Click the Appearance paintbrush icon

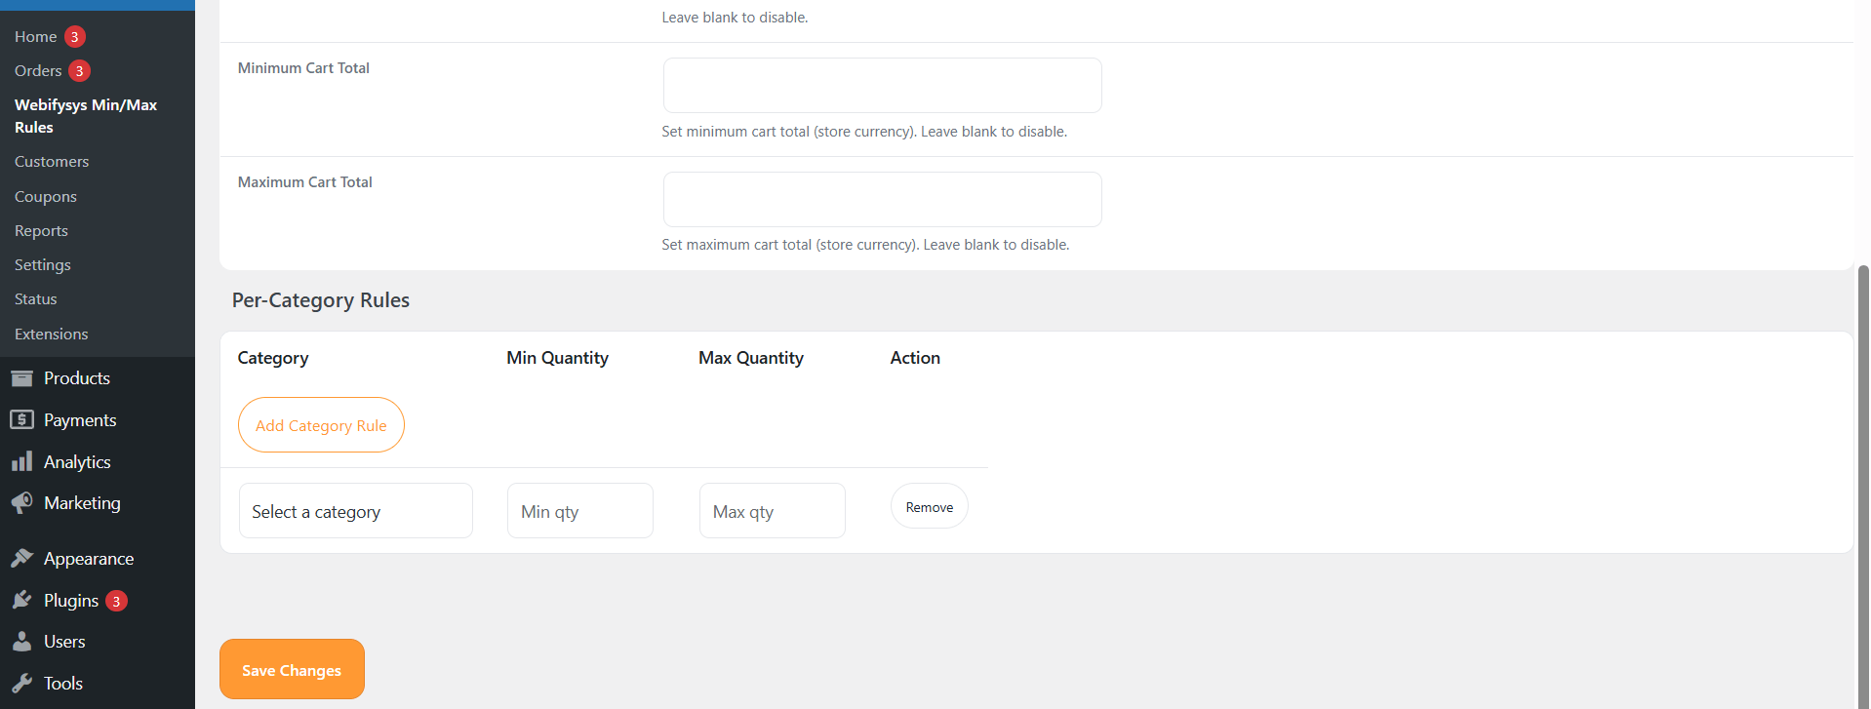(x=21, y=559)
